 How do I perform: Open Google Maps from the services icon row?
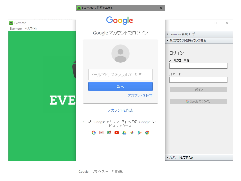coord(109,132)
